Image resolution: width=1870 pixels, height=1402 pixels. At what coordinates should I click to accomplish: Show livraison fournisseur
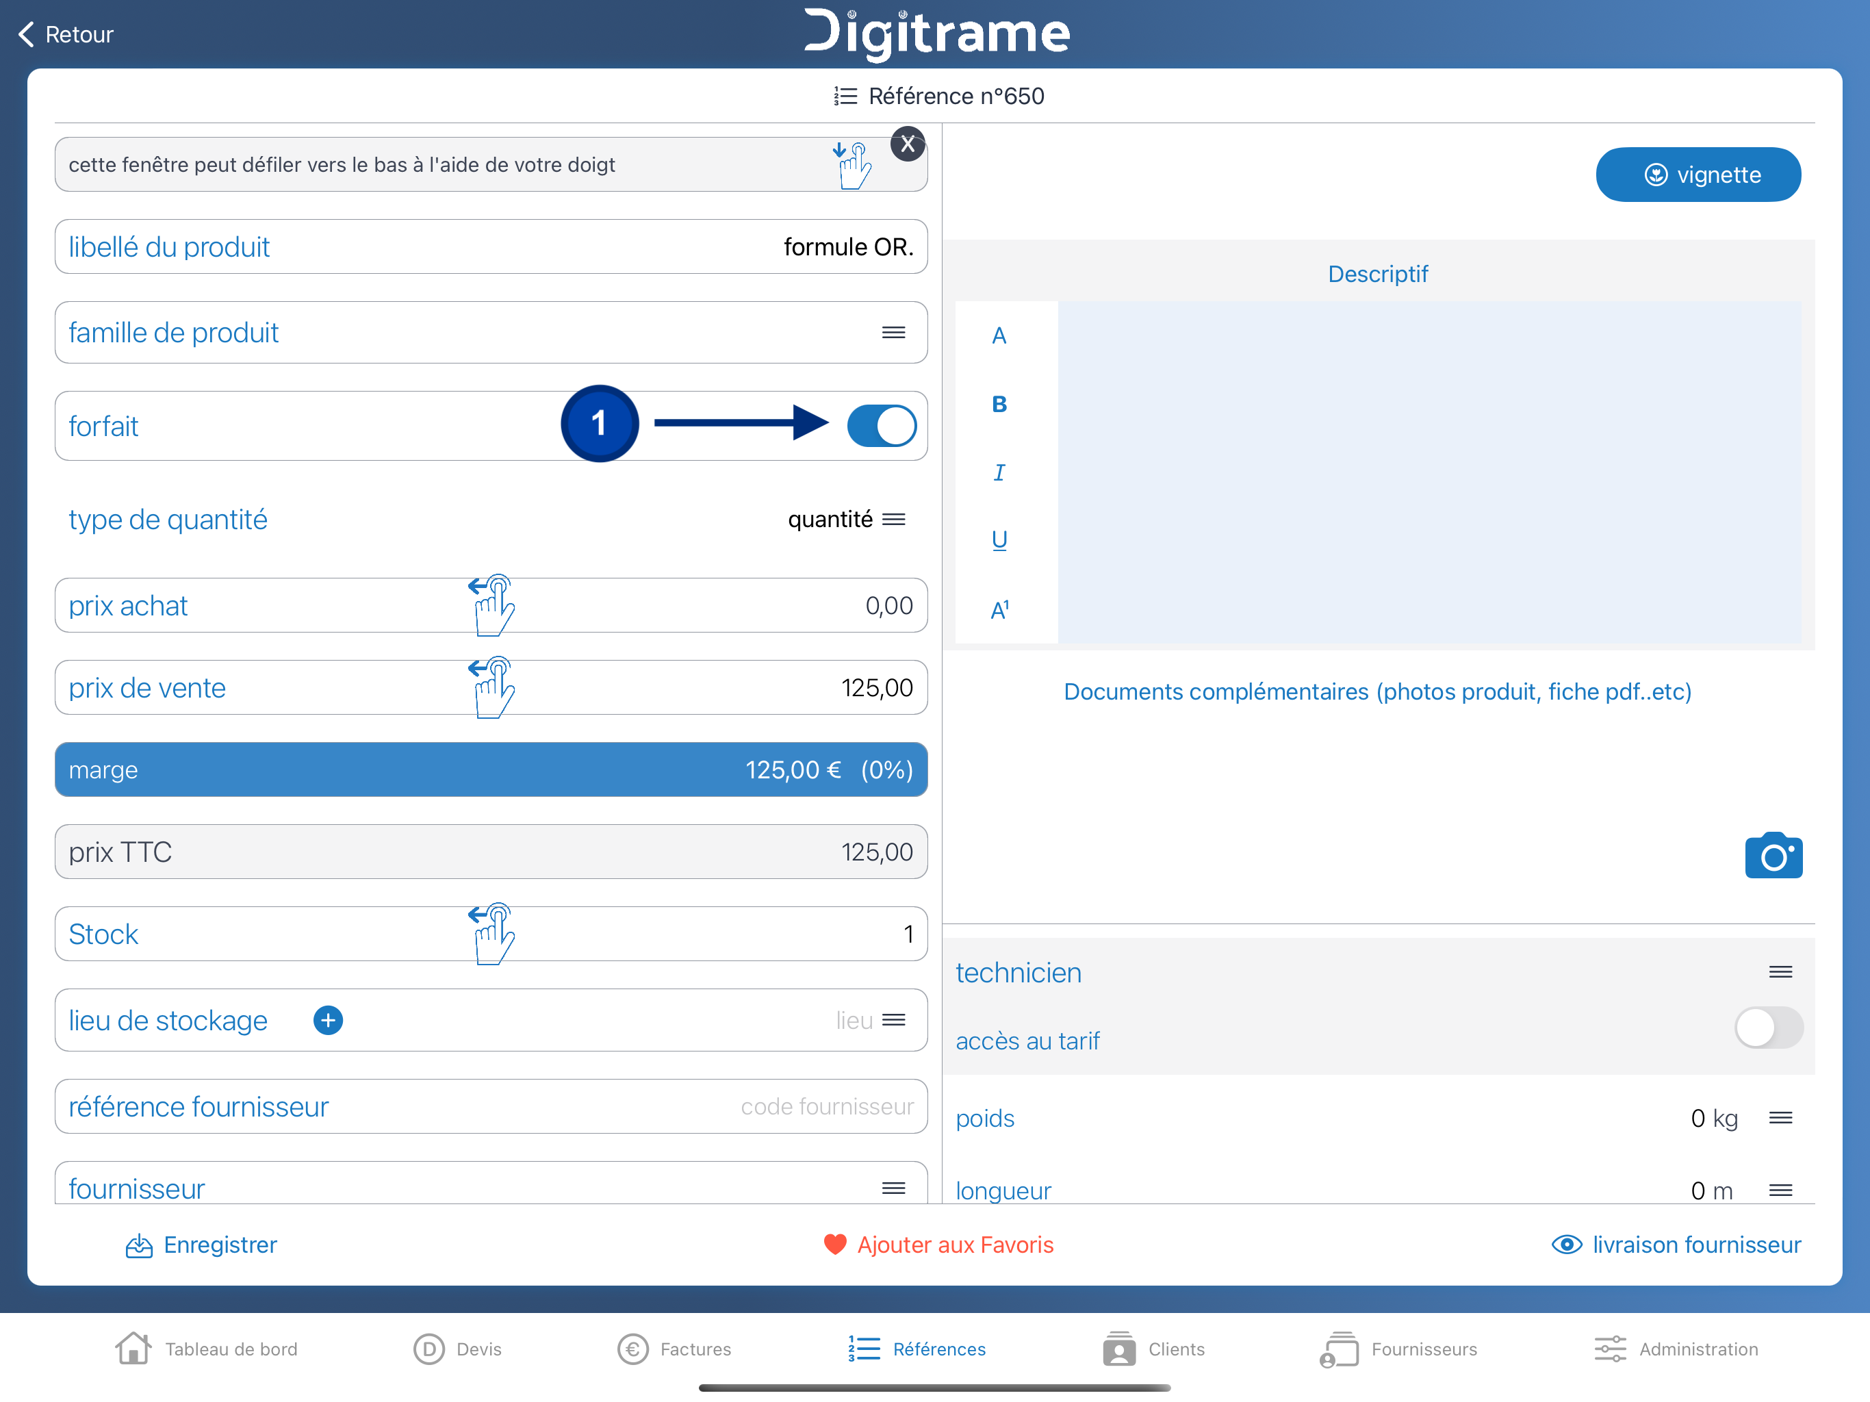(1676, 1245)
